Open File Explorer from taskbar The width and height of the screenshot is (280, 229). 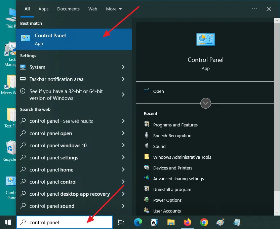pos(171,222)
